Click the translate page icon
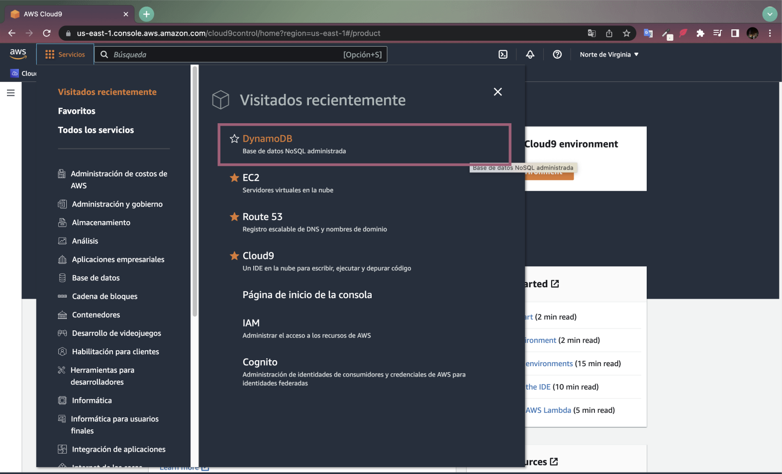782x474 pixels. click(591, 33)
